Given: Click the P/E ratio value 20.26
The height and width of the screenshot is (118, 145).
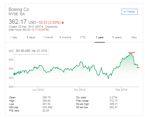Looking at the screenshot, I should [46, 111].
